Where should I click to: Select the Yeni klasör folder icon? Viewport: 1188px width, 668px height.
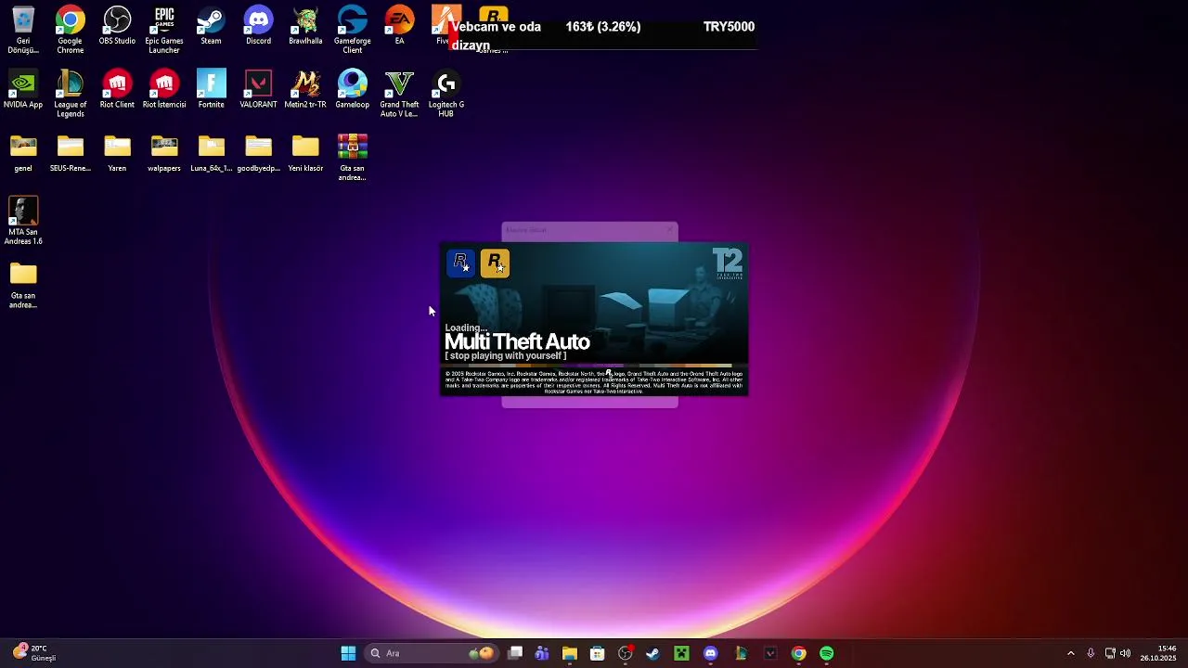point(305,153)
